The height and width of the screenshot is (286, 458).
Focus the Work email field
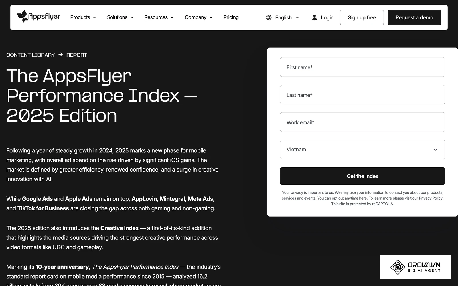[x=362, y=122]
